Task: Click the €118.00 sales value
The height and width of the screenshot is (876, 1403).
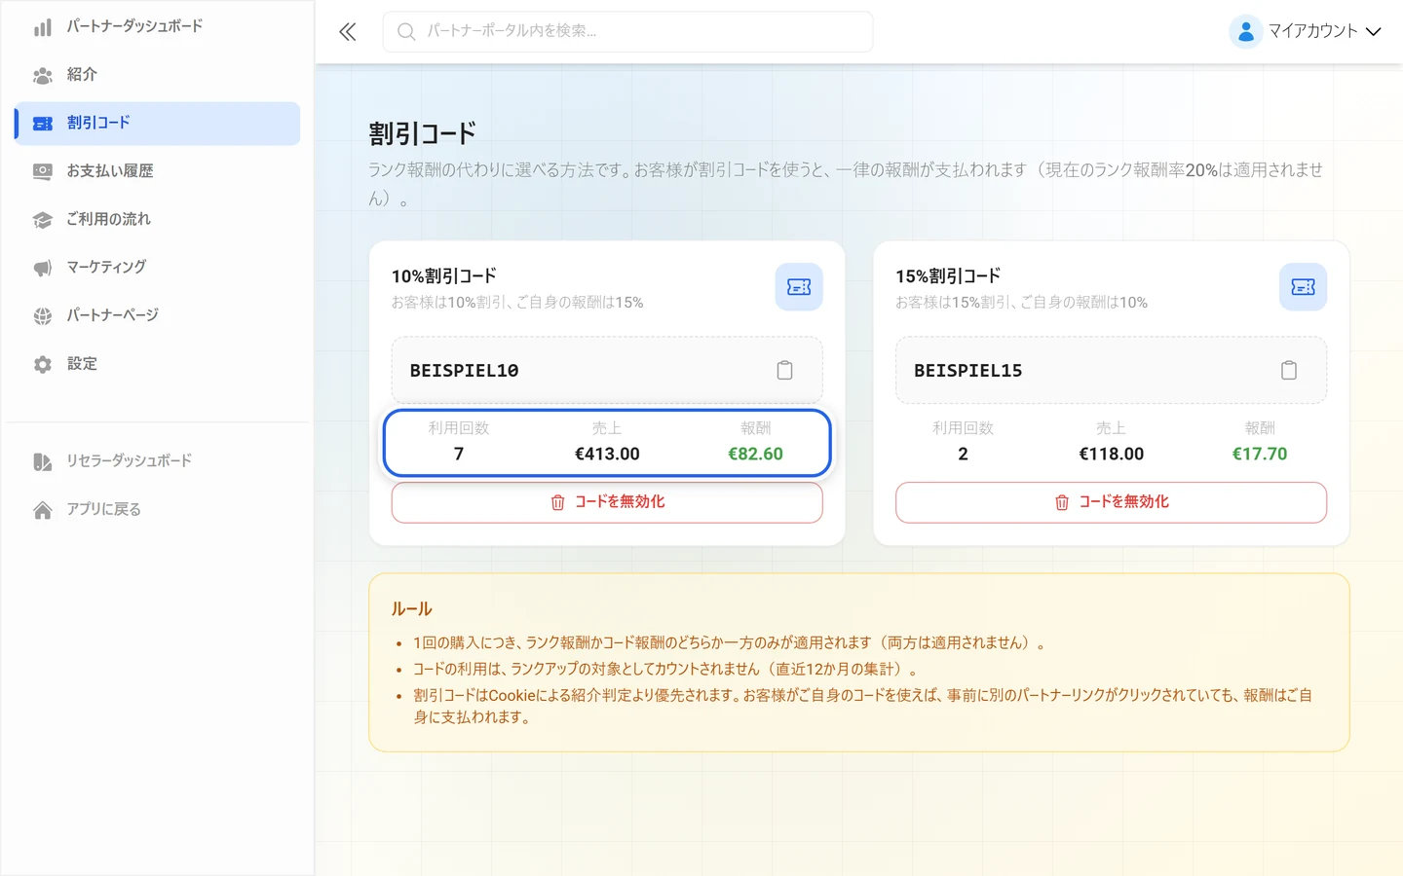Action: [x=1111, y=454]
